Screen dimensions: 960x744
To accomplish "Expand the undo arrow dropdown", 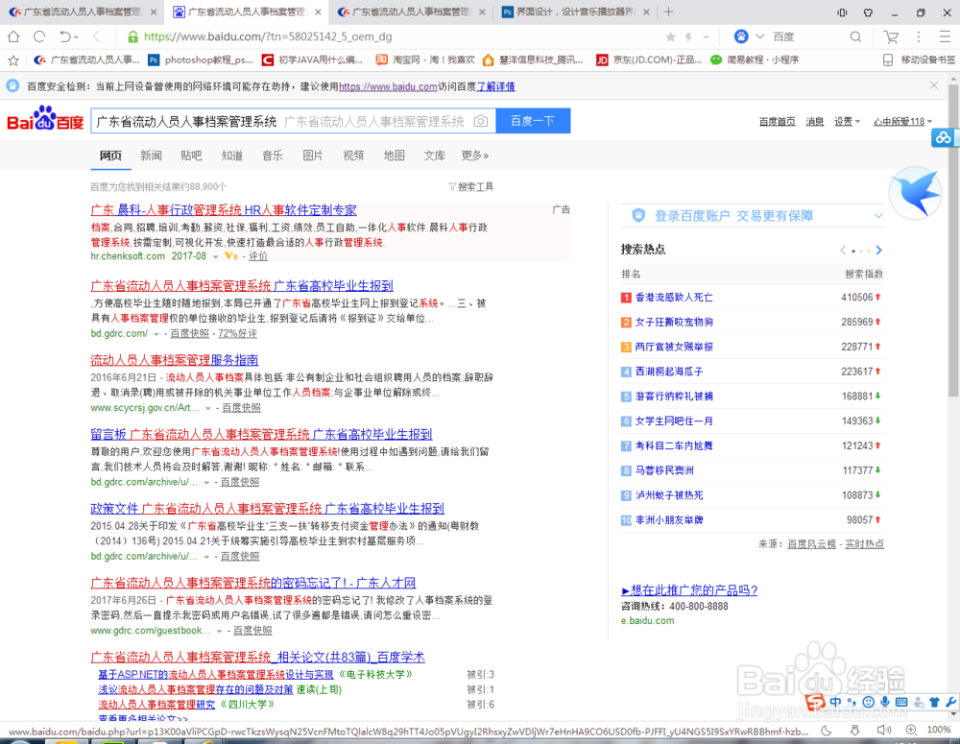I will click(76, 37).
